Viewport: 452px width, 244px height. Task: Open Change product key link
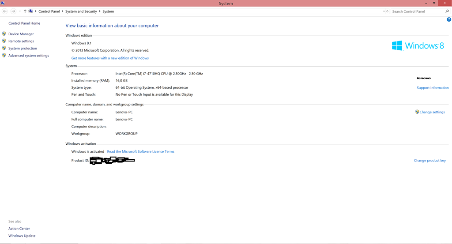429,161
